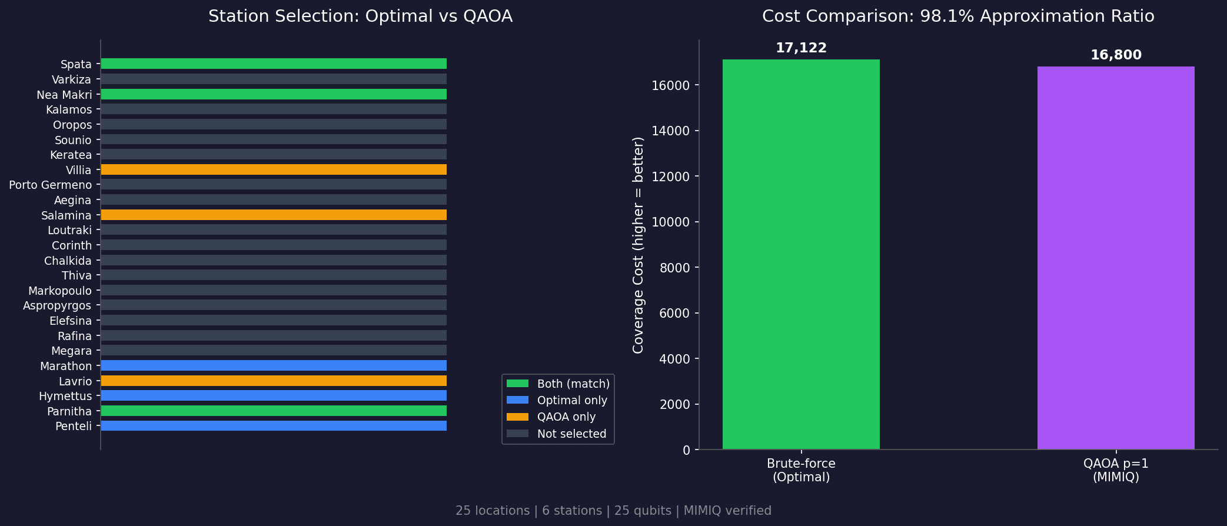Click the 'Elefsina' station label
1227x526 pixels.
point(71,321)
